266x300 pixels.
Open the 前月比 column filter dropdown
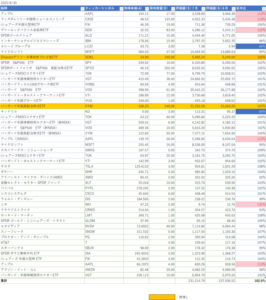pyautogui.click(x=264, y=8)
